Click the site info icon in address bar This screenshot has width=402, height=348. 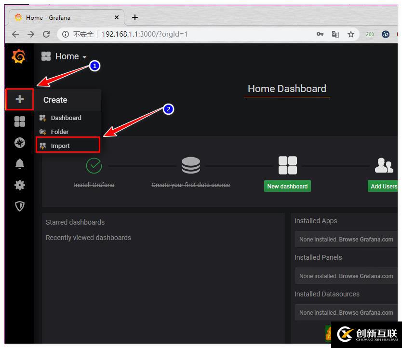pos(66,34)
